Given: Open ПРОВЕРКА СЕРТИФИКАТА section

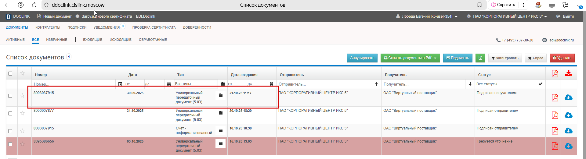Looking at the screenshot, I should 154,27.
